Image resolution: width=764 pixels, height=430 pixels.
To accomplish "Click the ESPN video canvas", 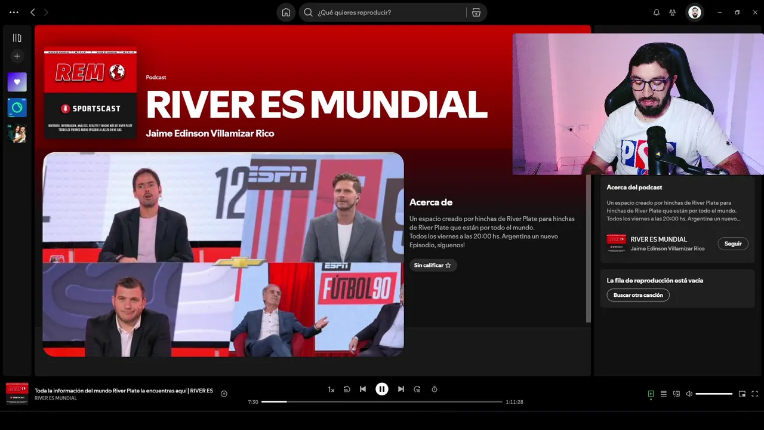I will [x=223, y=254].
